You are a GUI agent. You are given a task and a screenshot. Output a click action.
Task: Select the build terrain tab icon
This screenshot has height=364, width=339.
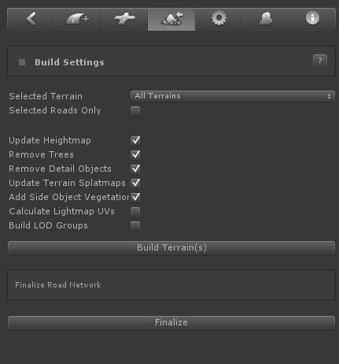pyautogui.click(x=171, y=19)
